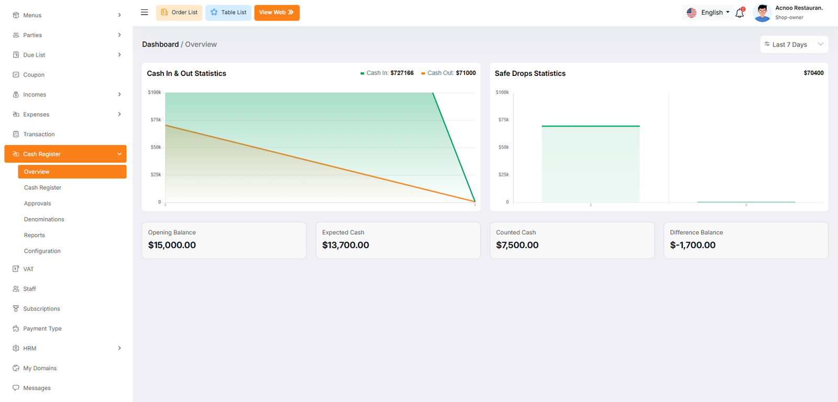Viewport: 838px width, 402px height.
Task: Click the Order List button
Action: pos(179,13)
